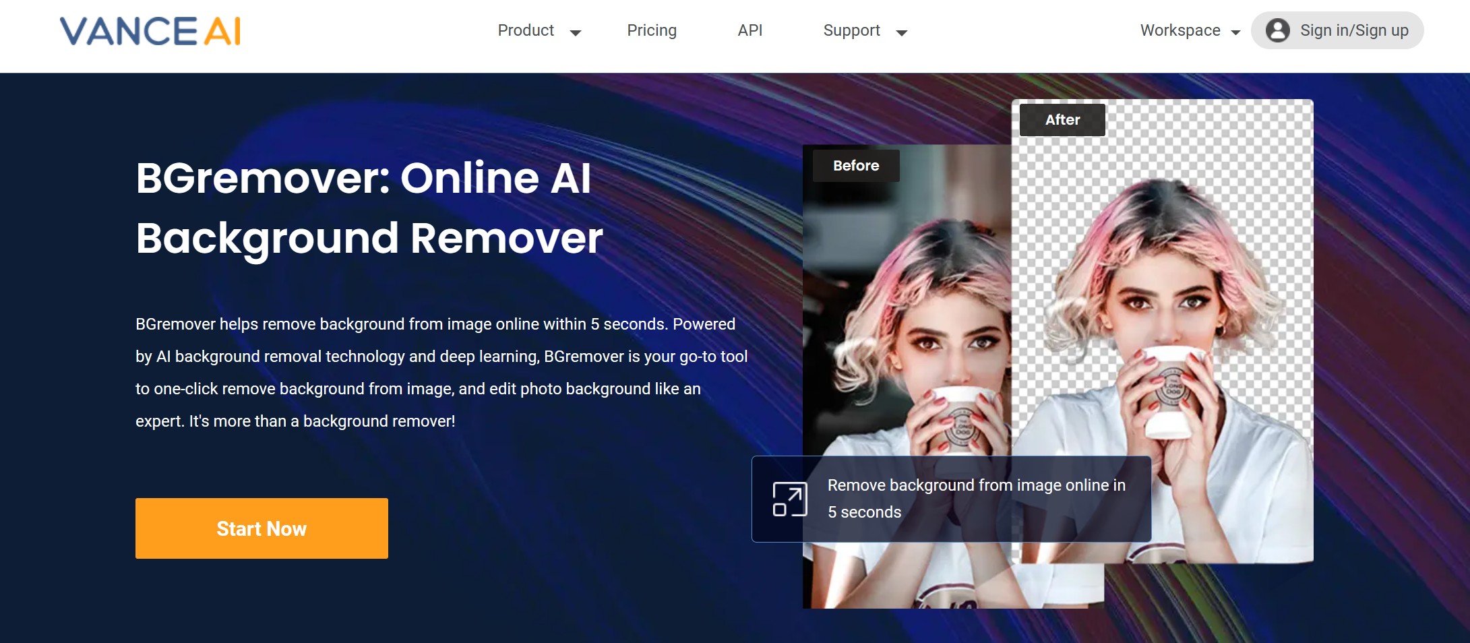The height and width of the screenshot is (643, 1470).
Task: Click the Sign in/Sign up button
Action: 1337,30
